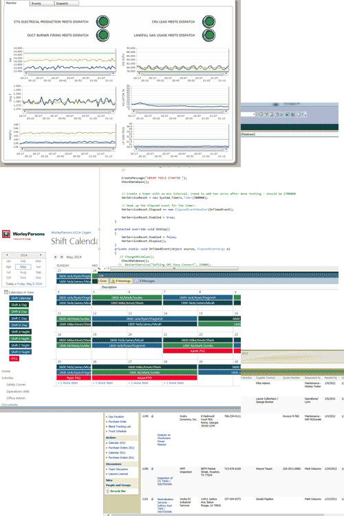Open the Truck Schedule link

point(118,431)
